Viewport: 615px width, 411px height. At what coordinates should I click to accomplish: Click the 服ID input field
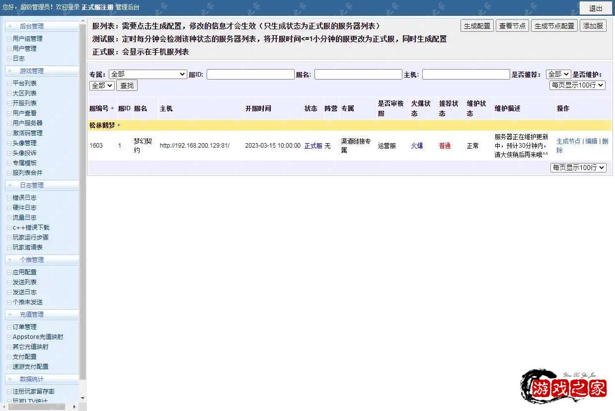click(250, 75)
